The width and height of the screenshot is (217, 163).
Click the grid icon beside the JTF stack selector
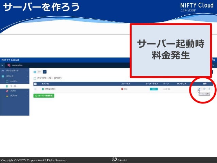click(35, 72)
